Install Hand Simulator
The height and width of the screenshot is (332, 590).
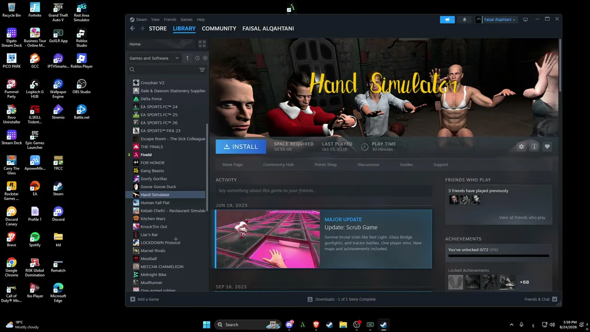click(241, 147)
